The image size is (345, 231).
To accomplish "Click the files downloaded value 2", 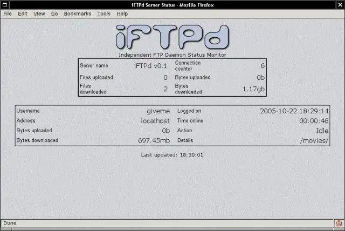I will tap(165, 89).
